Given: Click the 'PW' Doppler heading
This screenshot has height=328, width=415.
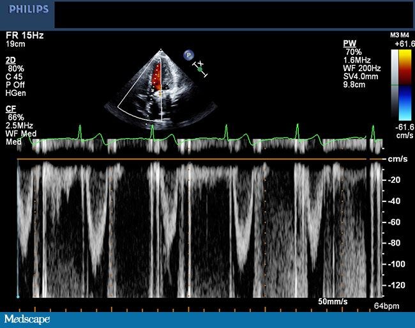Looking at the screenshot, I should (350, 43).
